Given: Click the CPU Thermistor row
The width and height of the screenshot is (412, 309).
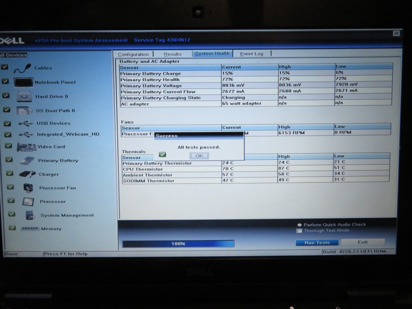Looking at the screenshot, I should pos(255,169).
